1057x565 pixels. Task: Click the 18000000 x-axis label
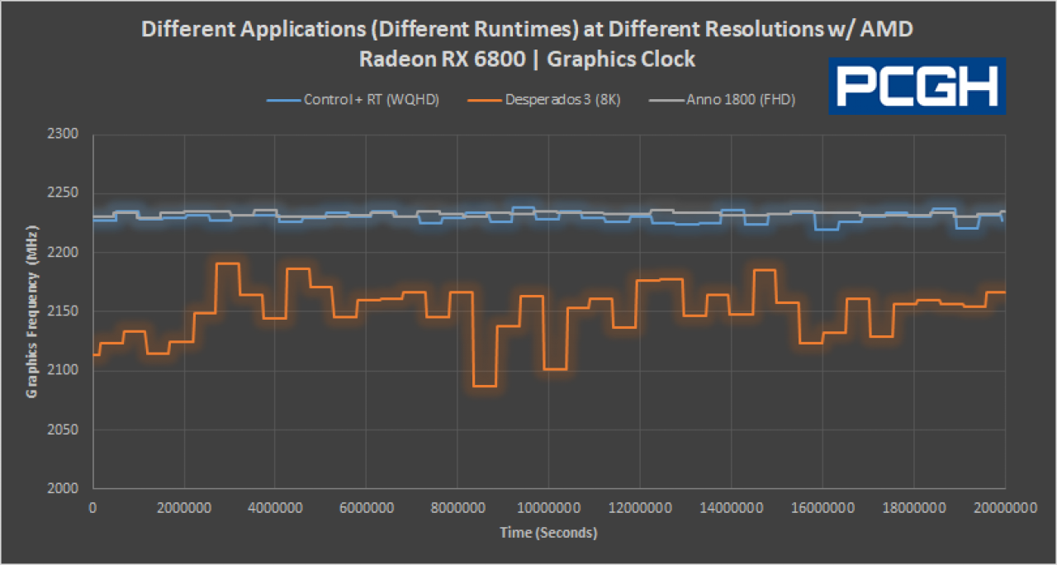(x=913, y=507)
